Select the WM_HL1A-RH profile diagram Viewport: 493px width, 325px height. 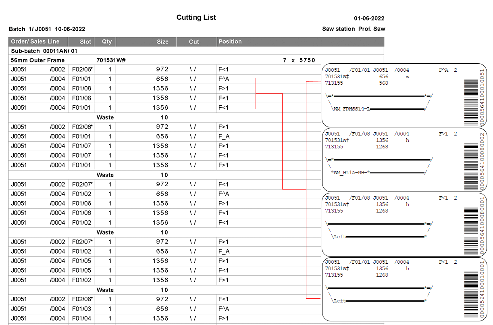pos(379,166)
